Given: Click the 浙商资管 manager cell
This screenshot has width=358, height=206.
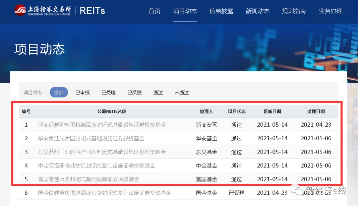Looking at the screenshot, I should point(207,125).
